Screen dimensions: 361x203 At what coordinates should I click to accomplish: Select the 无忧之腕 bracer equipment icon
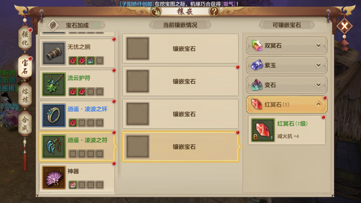[x=54, y=53]
